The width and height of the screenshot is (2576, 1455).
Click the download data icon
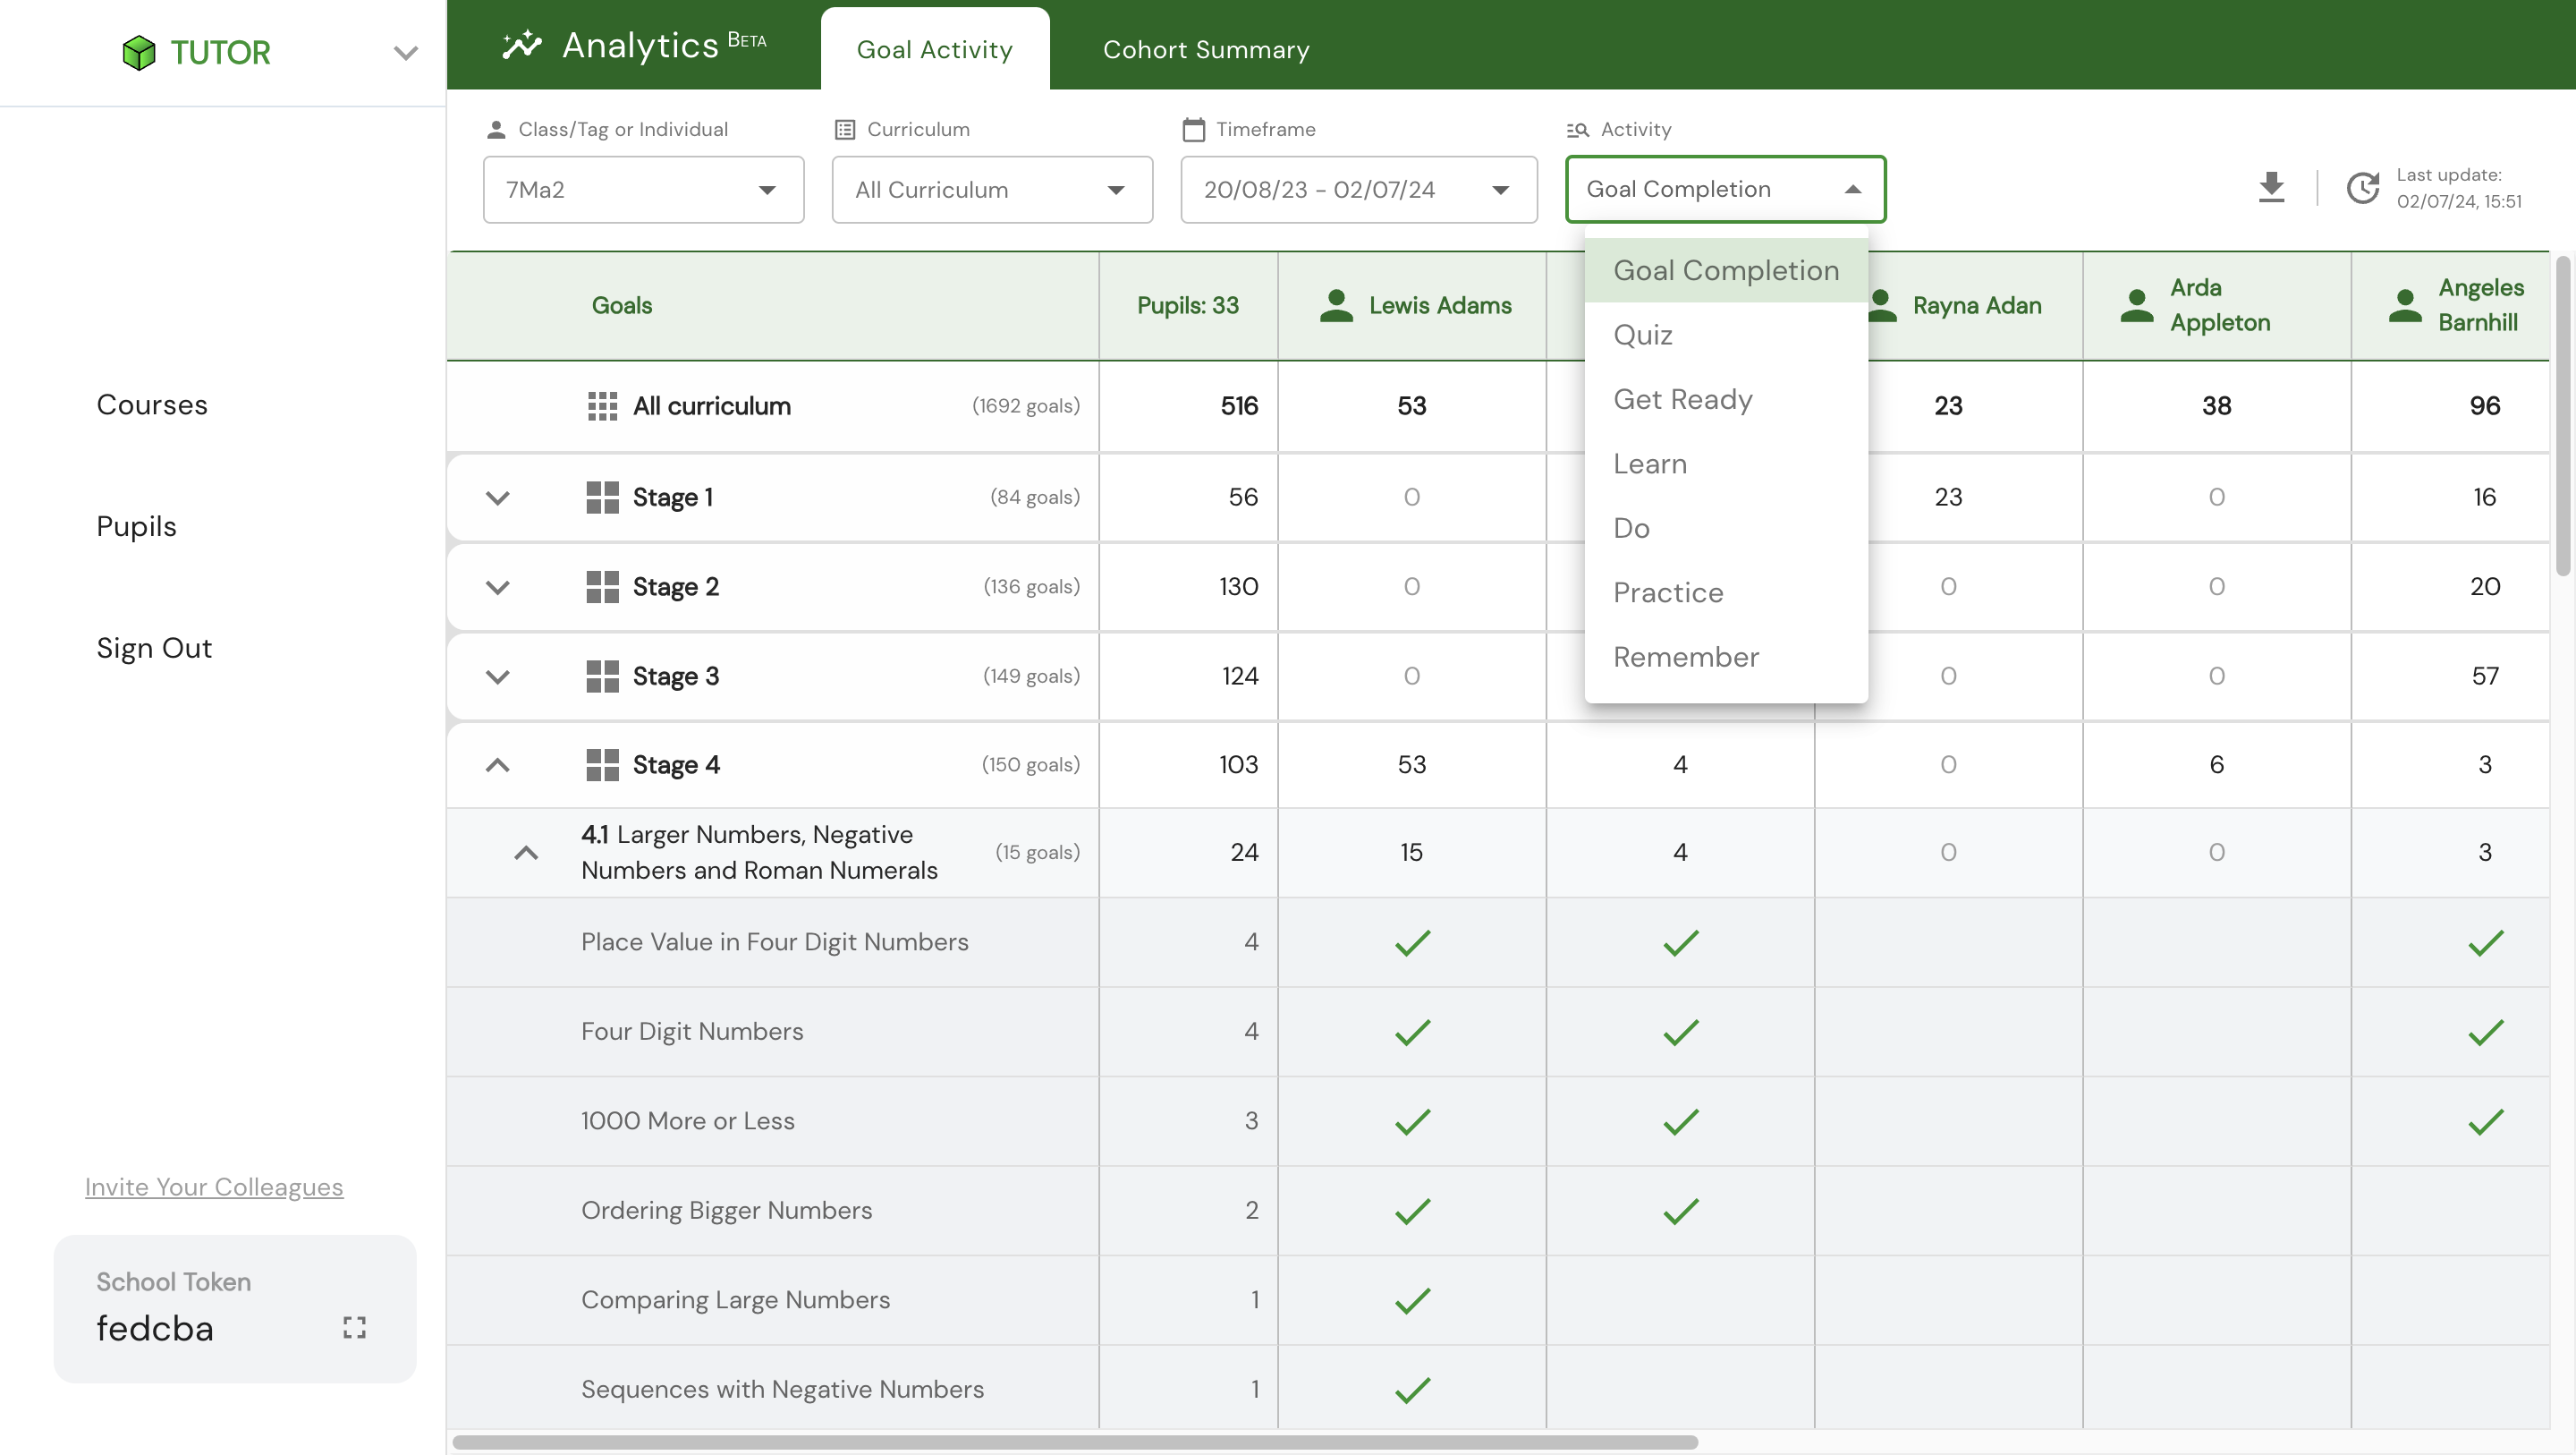pos(2271,187)
